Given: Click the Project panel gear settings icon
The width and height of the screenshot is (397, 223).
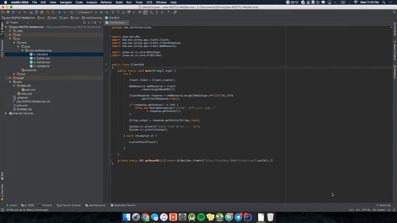Looking at the screenshot, I should [95, 22].
